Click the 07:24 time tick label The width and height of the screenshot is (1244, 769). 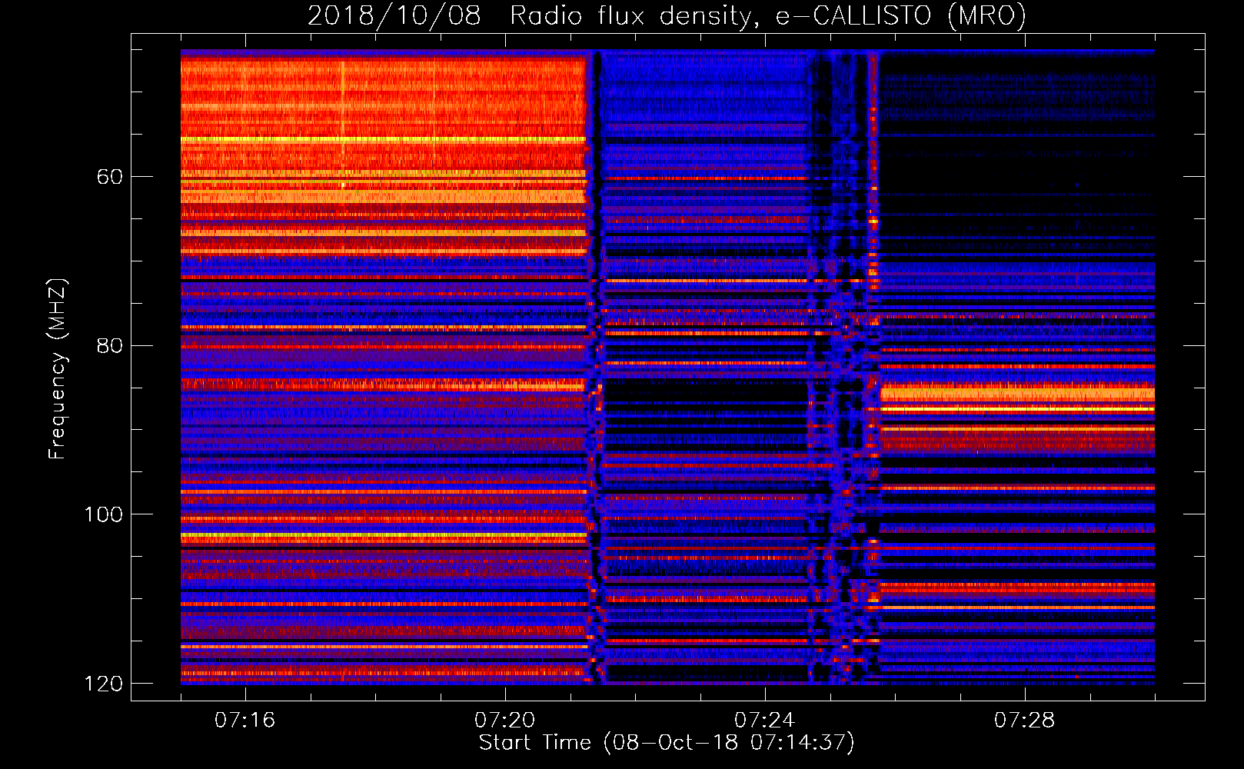coord(764,721)
